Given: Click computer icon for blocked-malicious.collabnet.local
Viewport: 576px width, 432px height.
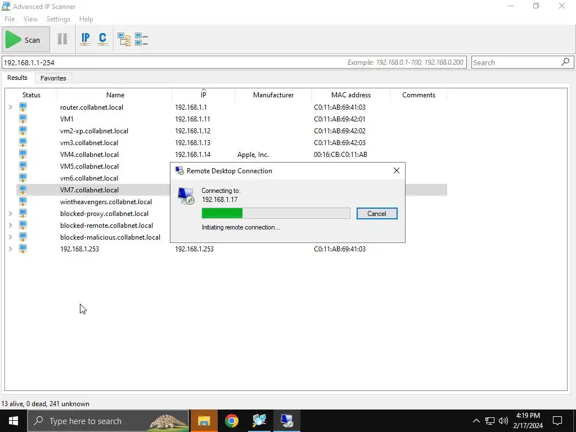Looking at the screenshot, I should (22, 237).
